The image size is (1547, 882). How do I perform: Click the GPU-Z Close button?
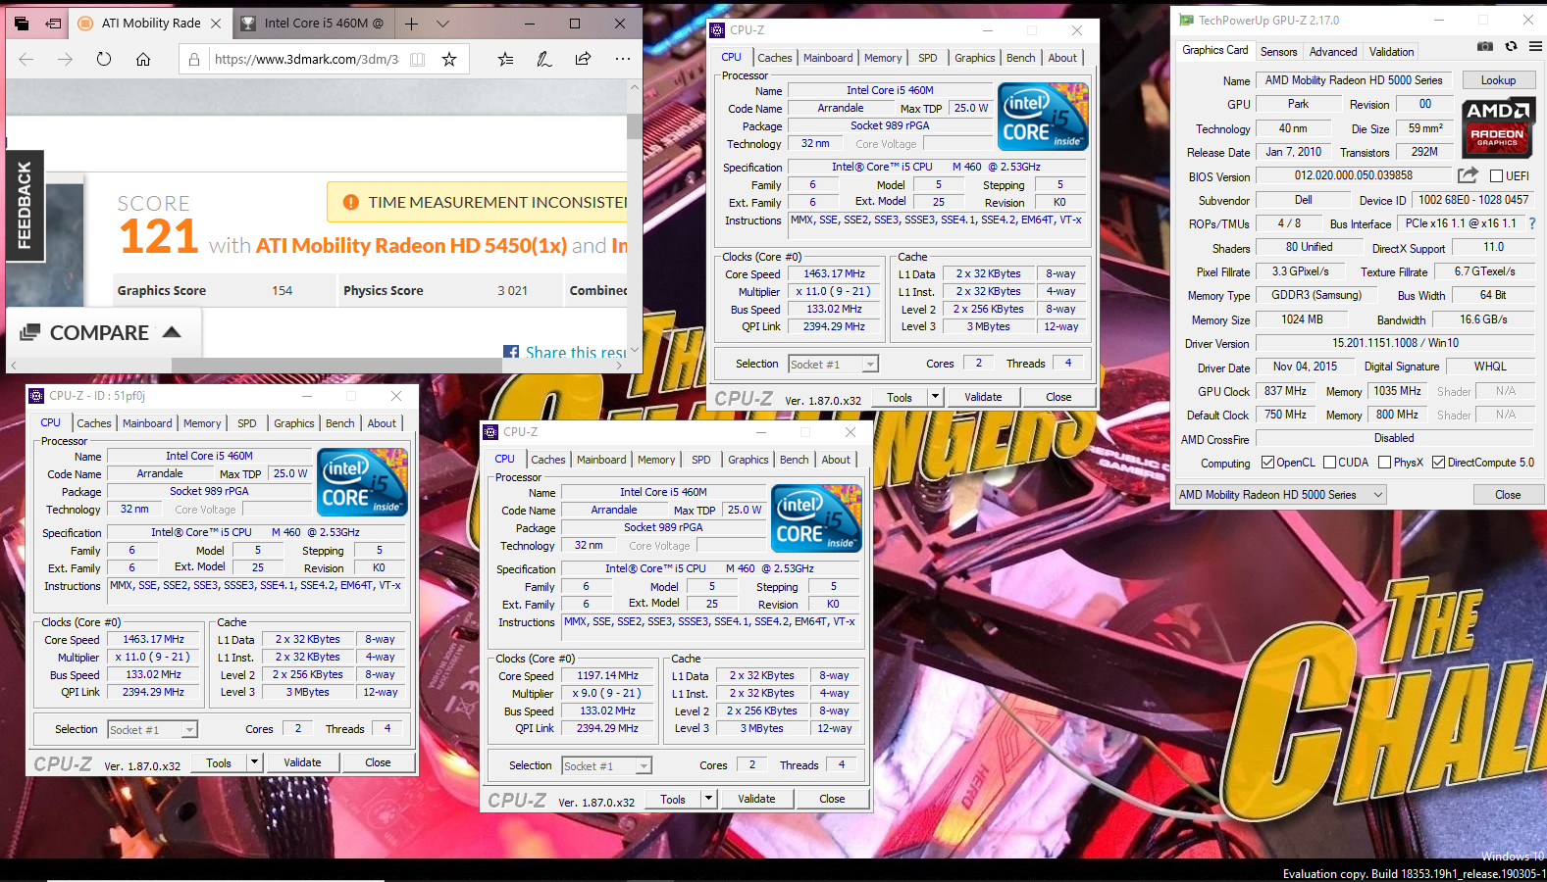tap(1508, 495)
